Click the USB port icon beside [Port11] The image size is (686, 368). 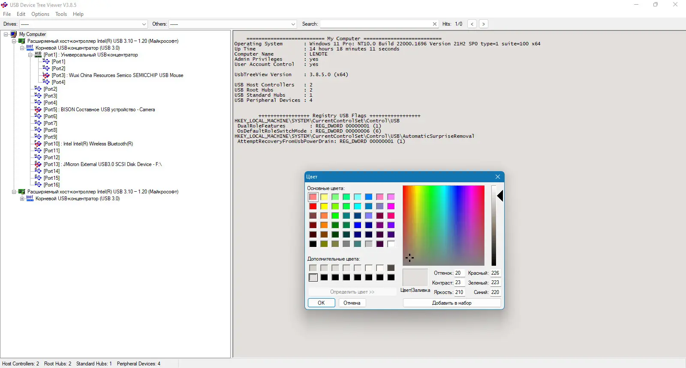coord(38,151)
